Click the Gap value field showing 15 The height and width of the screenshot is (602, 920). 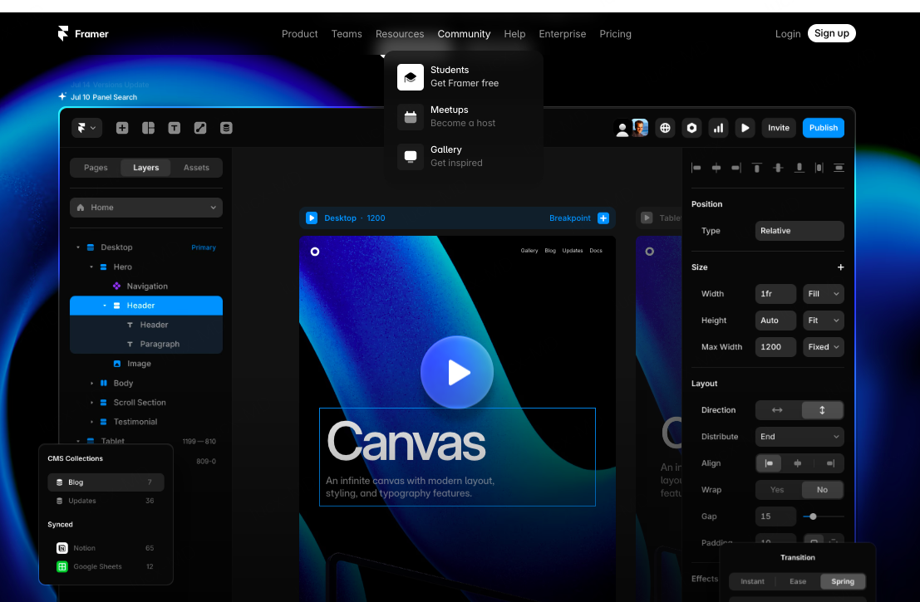[775, 516]
